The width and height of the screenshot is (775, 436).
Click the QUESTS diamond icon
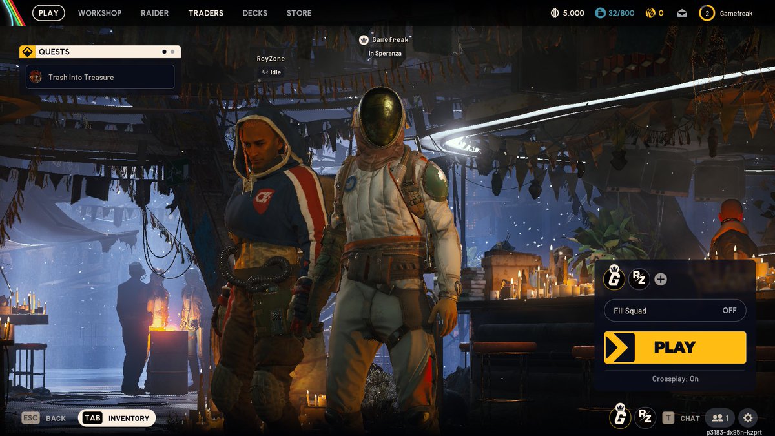[27, 52]
